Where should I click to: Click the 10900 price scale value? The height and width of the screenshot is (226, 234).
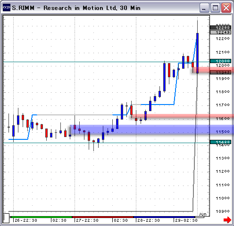(x=223, y=211)
